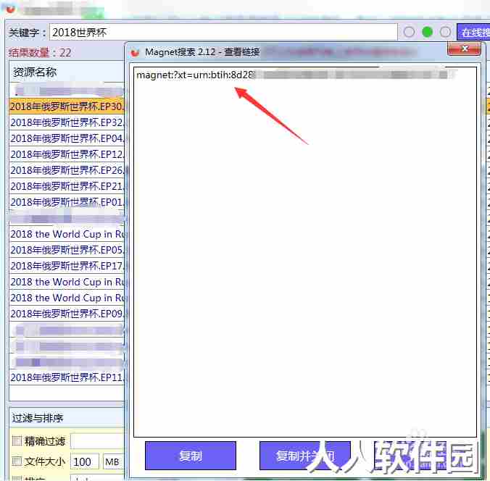490x481 pixels.
Task: Select row 2018年俄罗斯世界杯.EP12
Action: [x=67, y=154]
